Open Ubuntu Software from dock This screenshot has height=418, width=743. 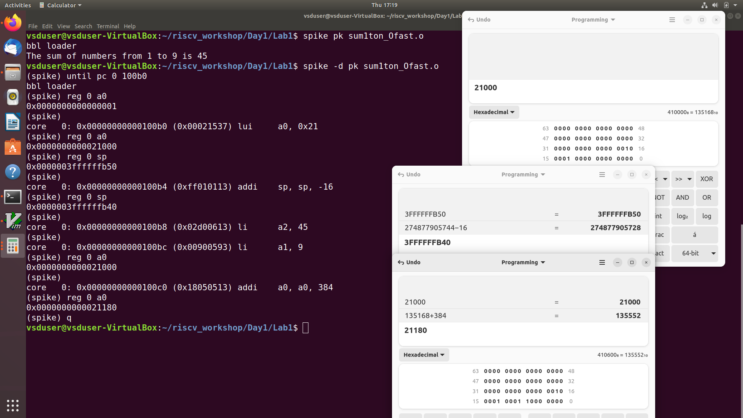pyautogui.click(x=13, y=147)
